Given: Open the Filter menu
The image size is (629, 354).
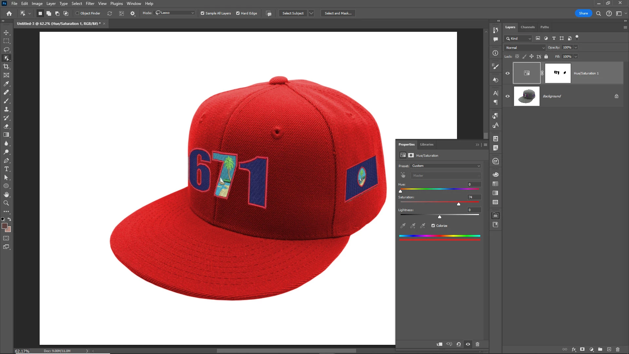Looking at the screenshot, I should (x=90, y=4).
